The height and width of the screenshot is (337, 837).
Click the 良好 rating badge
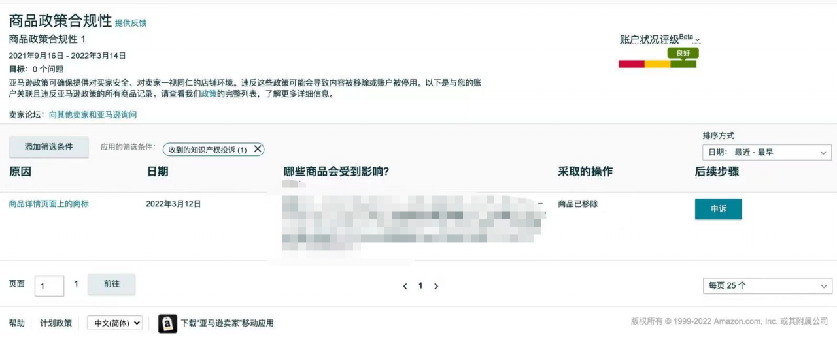pos(683,53)
